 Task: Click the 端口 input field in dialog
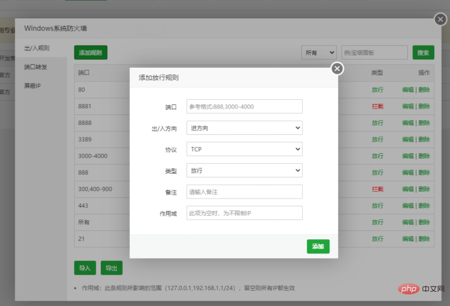tap(244, 107)
